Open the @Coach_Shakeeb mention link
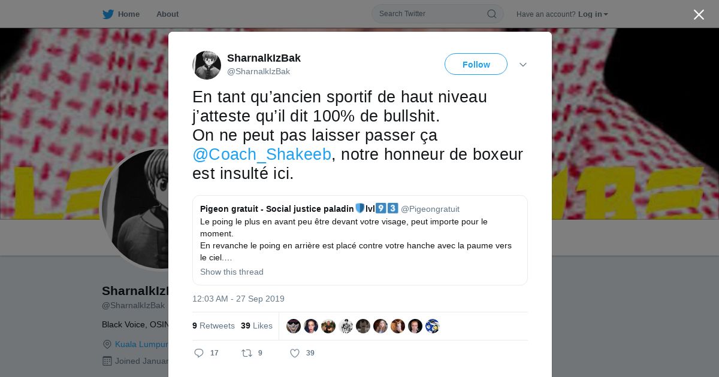This screenshot has height=377, width=719. (x=262, y=154)
